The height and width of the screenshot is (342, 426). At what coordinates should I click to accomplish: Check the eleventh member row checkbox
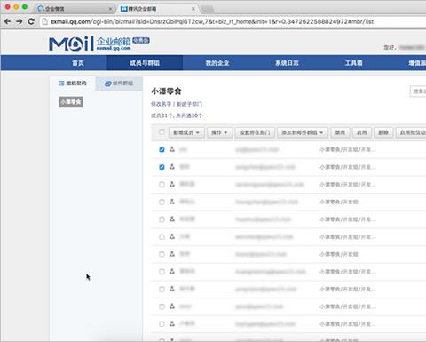pos(162,324)
